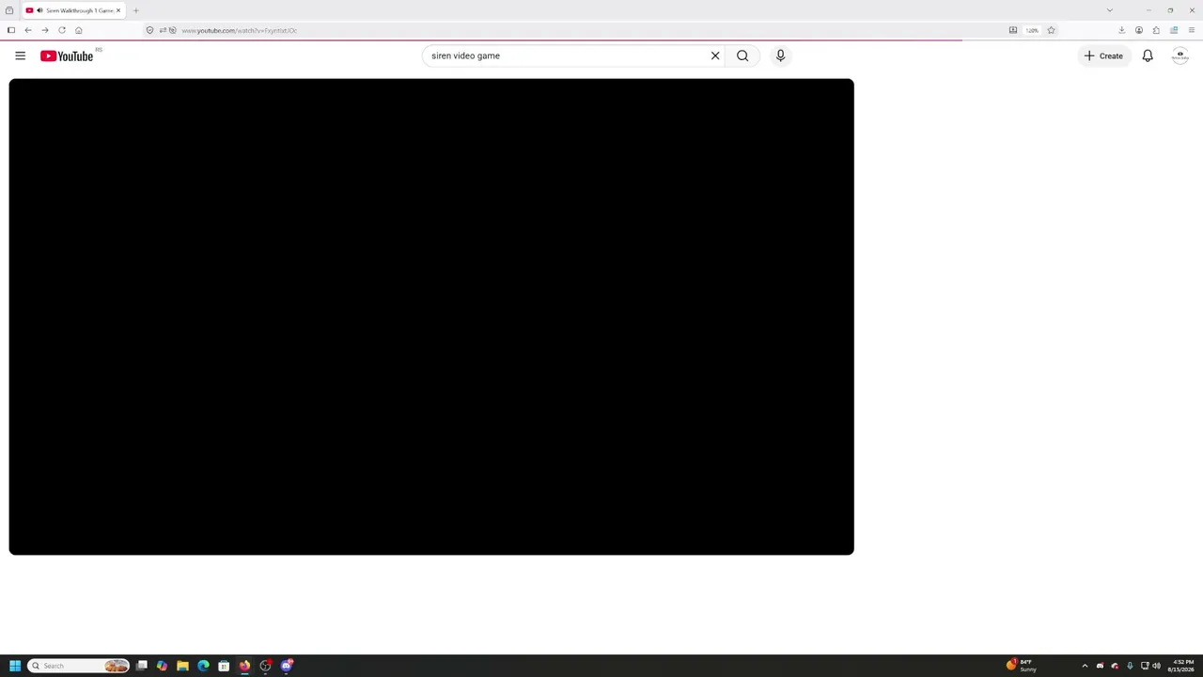The image size is (1203, 677).
Task: Open the YouTube account avatar menu
Action: [x=1180, y=55]
